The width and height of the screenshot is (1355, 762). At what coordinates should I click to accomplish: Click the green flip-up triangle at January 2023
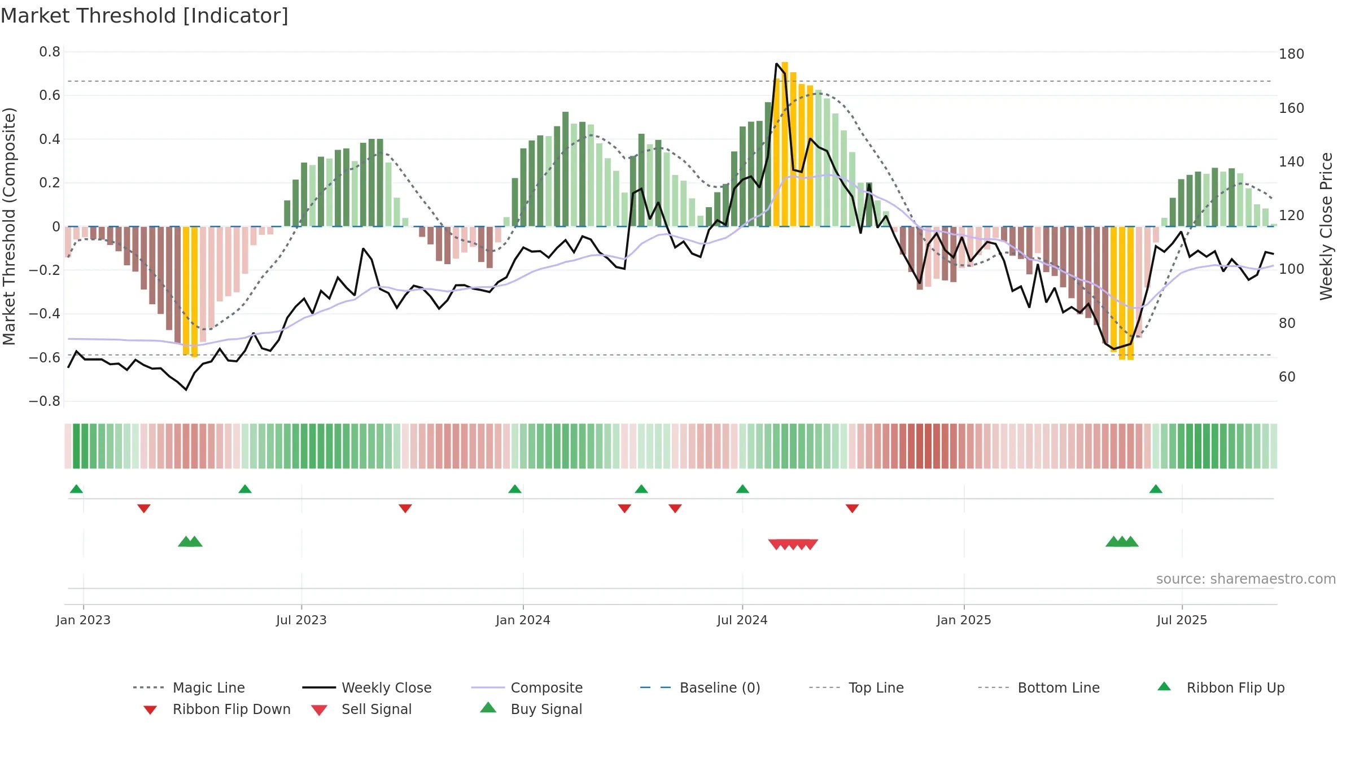click(x=76, y=489)
